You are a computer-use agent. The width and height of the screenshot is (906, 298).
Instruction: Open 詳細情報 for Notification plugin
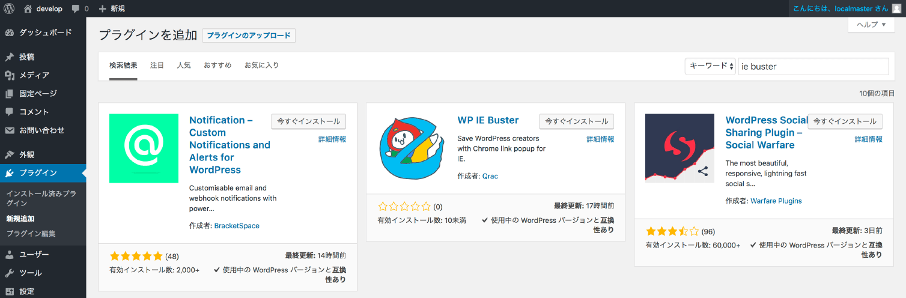pyautogui.click(x=332, y=139)
